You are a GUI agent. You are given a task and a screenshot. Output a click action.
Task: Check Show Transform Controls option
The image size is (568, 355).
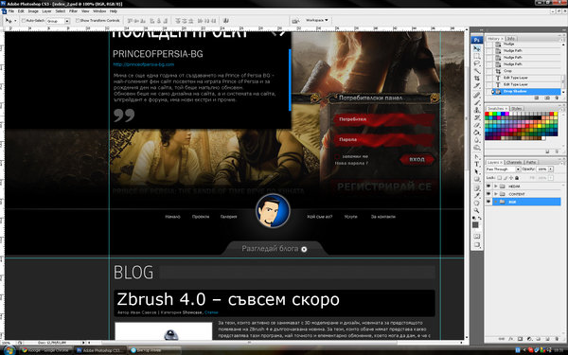tap(78, 21)
